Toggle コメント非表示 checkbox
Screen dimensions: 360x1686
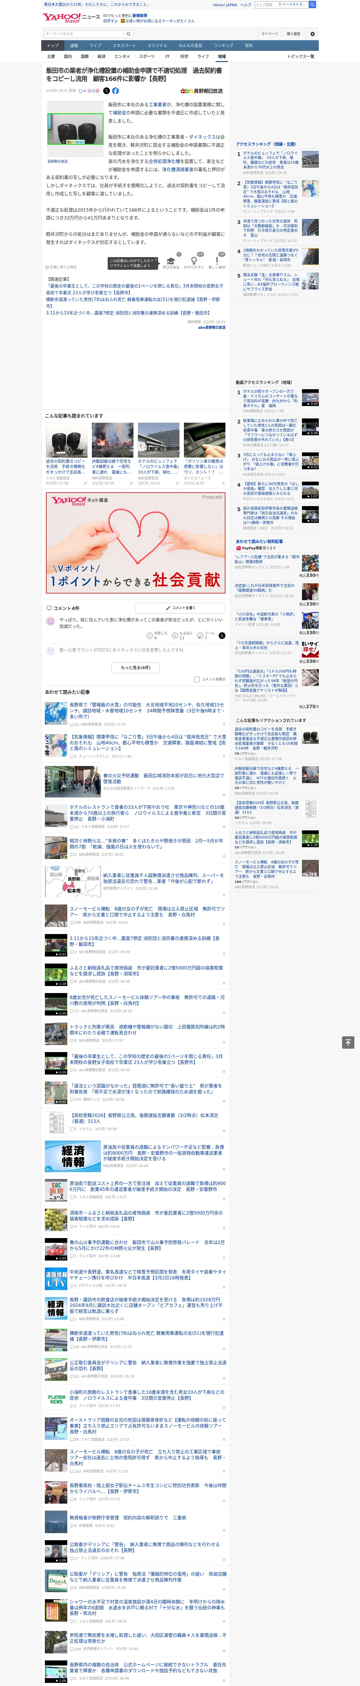coord(197,679)
